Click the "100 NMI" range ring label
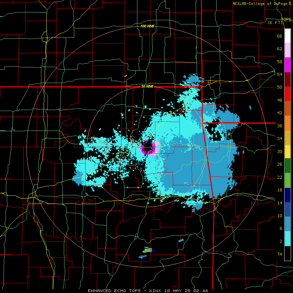The image size is (293, 293). coord(147,26)
